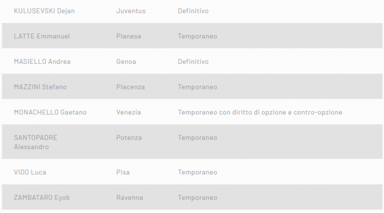Select the LATTE Emmanuel name cell
Image resolution: width=384 pixels, height=213 pixels.
42,36
